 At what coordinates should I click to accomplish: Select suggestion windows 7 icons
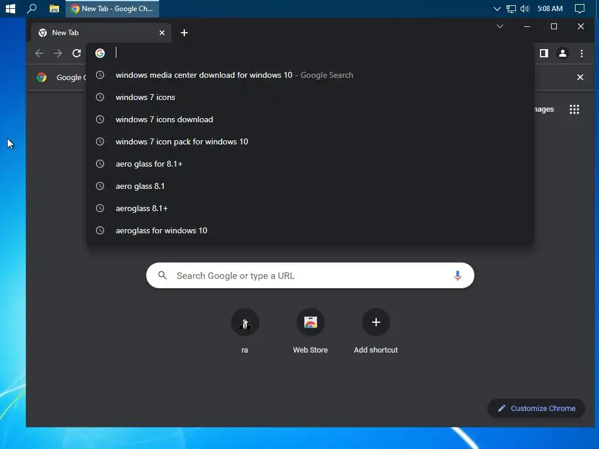pyautogui.click(x=310, y=98)
